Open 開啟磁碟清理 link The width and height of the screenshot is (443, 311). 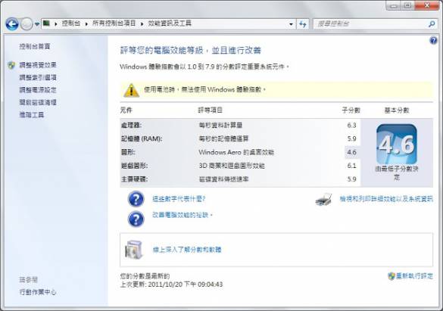click(x=38, y=102)
